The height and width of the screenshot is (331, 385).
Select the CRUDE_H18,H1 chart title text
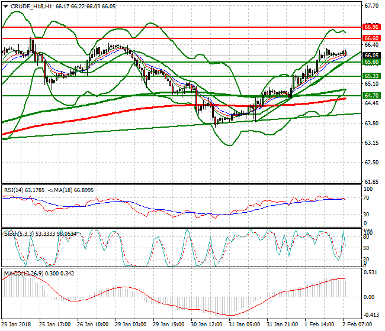[31, 6]
